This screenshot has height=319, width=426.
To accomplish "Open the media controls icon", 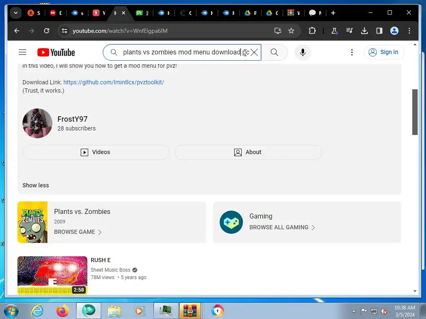I will [349, 31].
